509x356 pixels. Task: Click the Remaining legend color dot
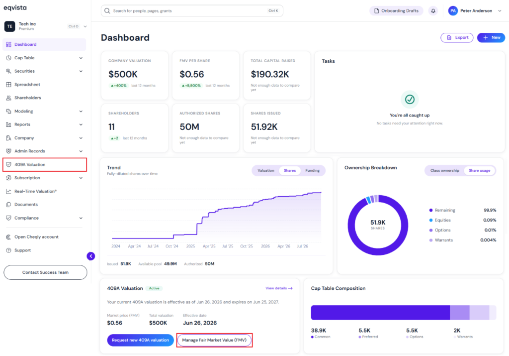click(x=431, y=210)
